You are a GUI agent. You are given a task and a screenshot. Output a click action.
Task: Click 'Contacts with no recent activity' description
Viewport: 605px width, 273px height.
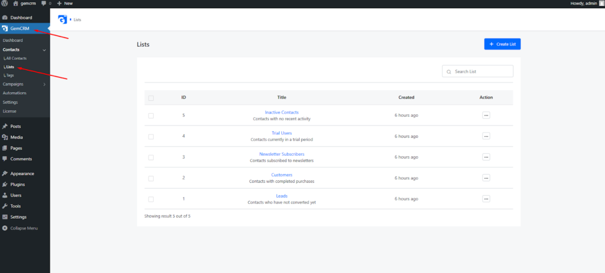click(x=282, y=119)
